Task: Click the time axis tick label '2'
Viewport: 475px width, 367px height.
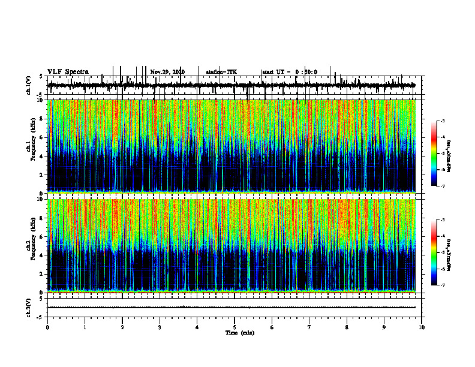Action: click(122, 327)
